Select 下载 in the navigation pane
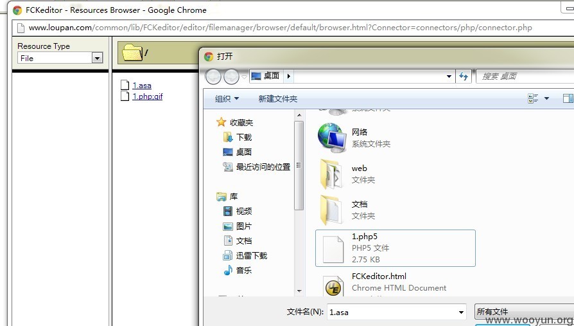 pyautogui.click(x=237, y=137)
